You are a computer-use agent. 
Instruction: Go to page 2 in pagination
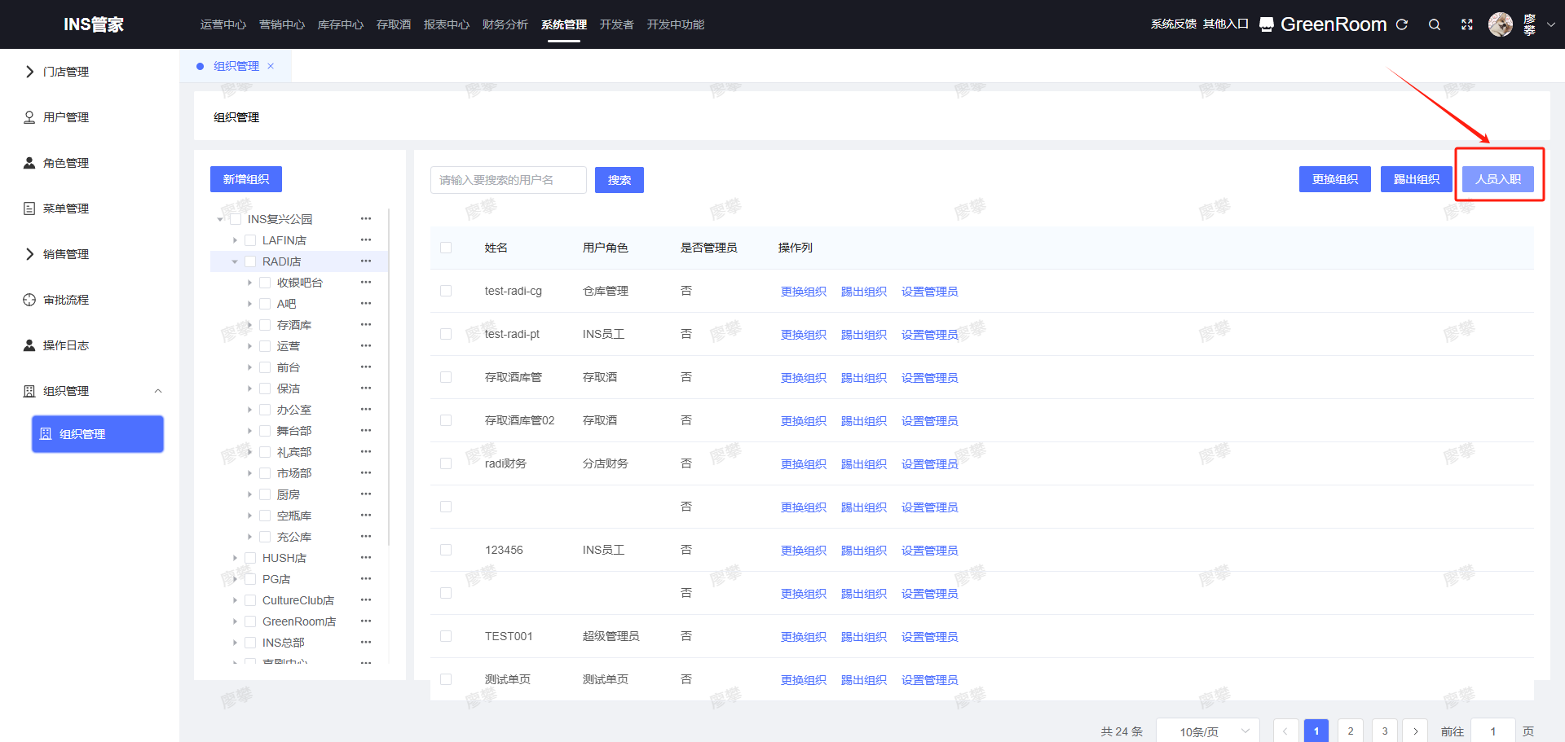1351,731
